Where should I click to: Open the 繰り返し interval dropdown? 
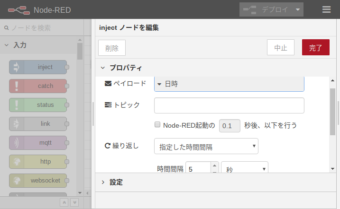coord(206,147)
